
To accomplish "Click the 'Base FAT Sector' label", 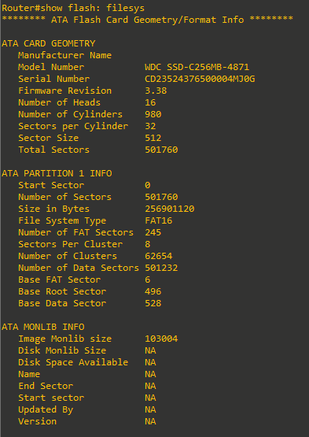I will 59,280.
